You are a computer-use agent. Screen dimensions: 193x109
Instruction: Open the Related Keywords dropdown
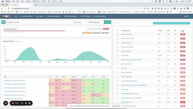coord(96,22)
